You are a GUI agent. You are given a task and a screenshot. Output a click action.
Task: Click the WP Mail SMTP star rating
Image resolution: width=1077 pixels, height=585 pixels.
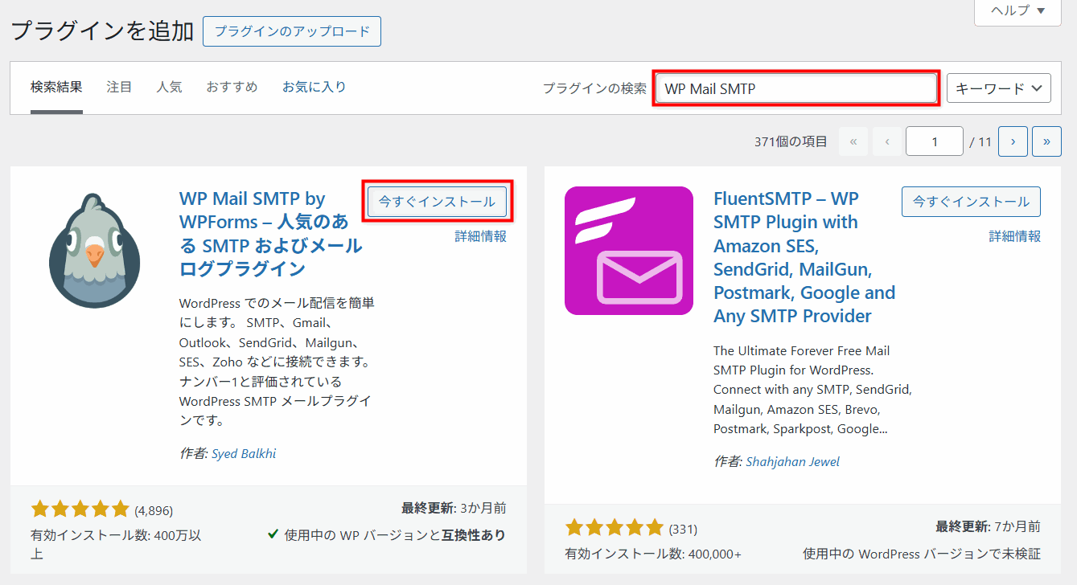click(x=80, y=509)
